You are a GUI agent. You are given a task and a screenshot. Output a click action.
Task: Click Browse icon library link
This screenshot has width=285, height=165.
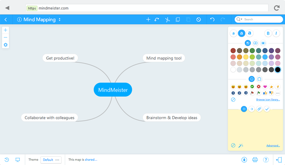pos(268,99)
